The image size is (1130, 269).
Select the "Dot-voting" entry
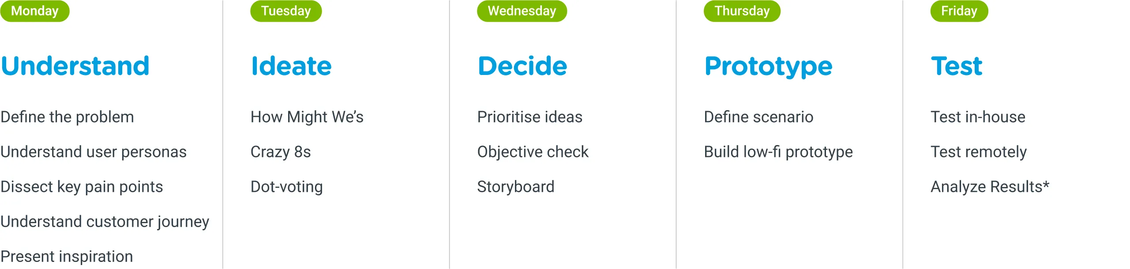286,187
